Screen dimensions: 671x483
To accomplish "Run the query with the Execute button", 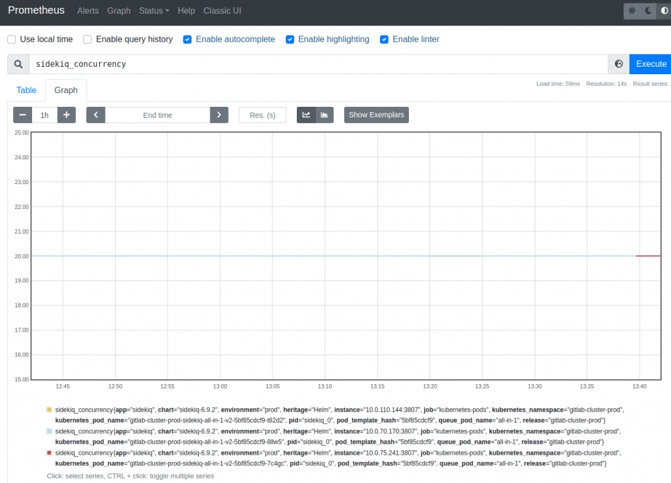I will pos(650,64).
